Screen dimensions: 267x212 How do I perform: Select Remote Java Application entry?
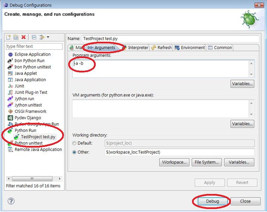38,149
